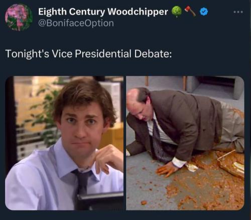Screen dimensions: 251x220
Task: Visit the @BonifaceOption handle link
Action: click(76, 23)
